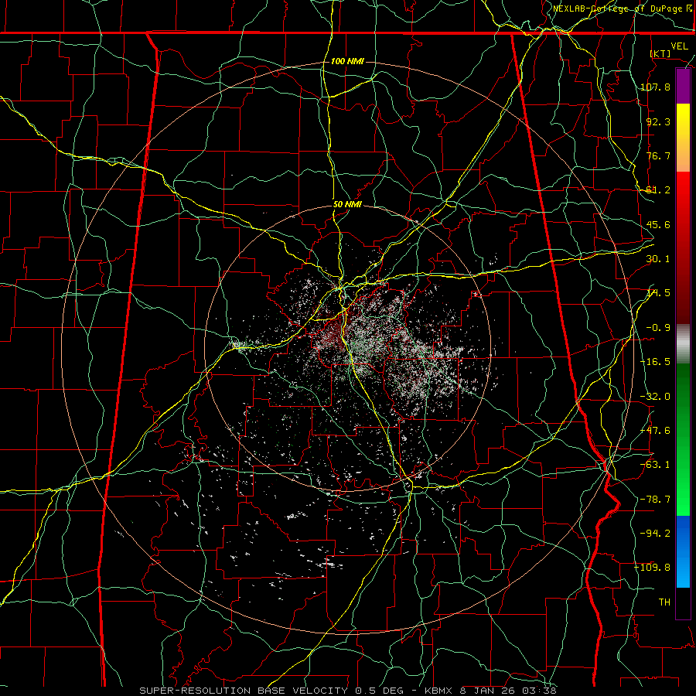Select the 76.7 value on velocity scale
Screen dimensions: 696x696
click(658, 155)
